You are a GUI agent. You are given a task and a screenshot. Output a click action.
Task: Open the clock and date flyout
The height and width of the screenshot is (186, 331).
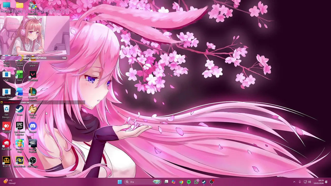[319, 182]
